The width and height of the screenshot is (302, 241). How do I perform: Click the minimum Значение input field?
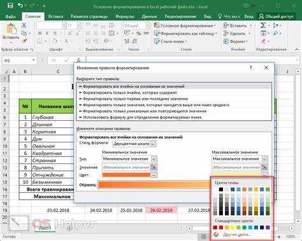(126, 167)
